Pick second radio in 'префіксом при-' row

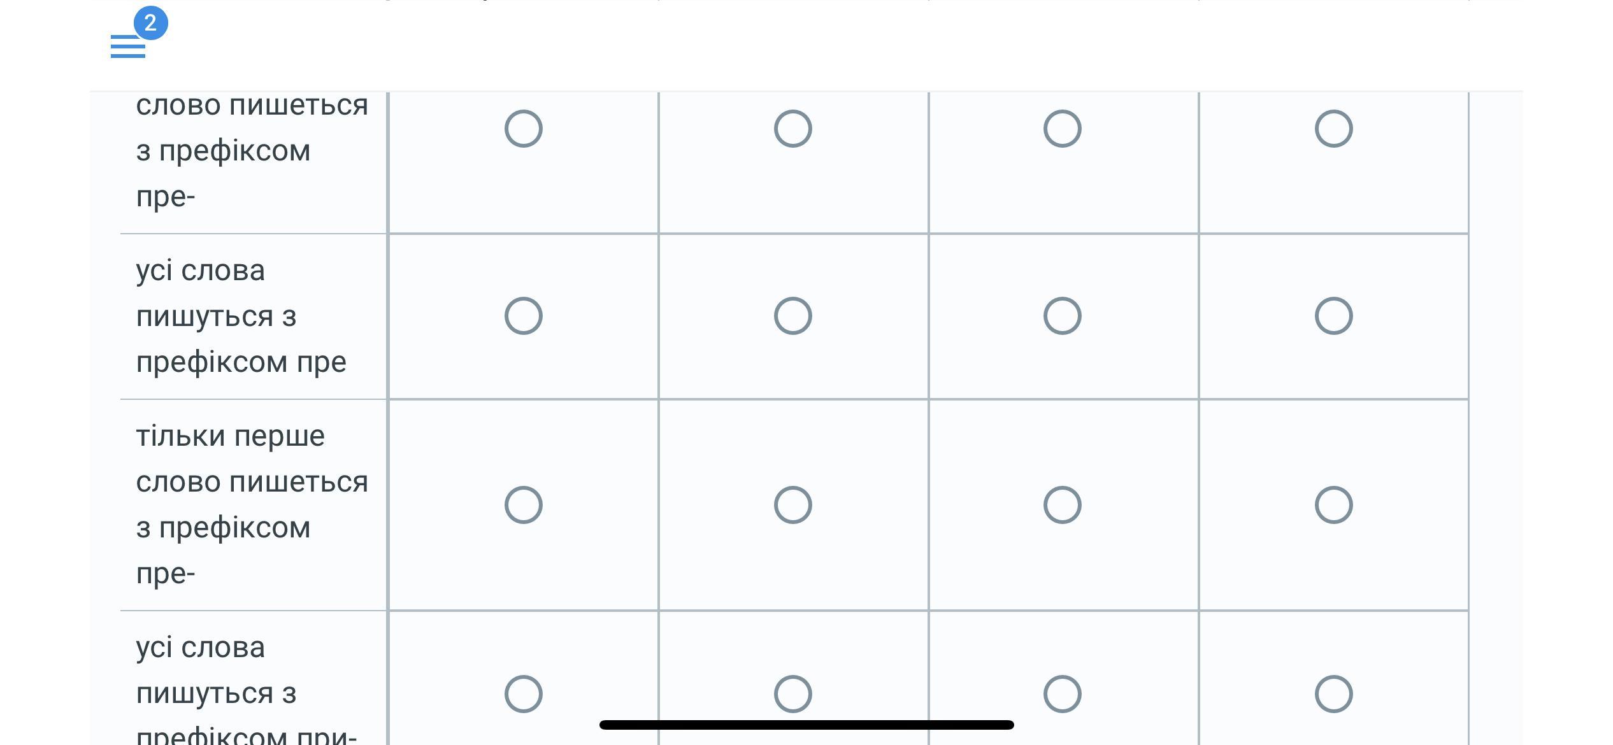(x=793, y=693)
